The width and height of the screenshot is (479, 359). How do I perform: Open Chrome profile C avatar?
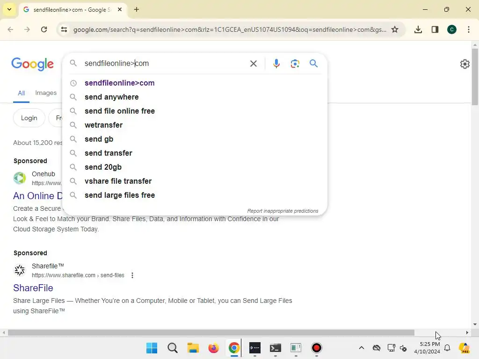tap(452, 29)
